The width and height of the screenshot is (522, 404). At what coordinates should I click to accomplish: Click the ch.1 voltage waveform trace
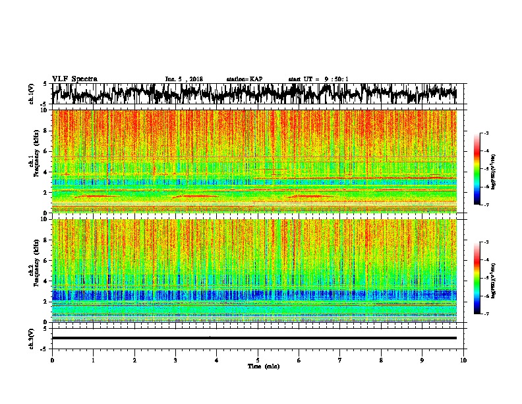254,94
